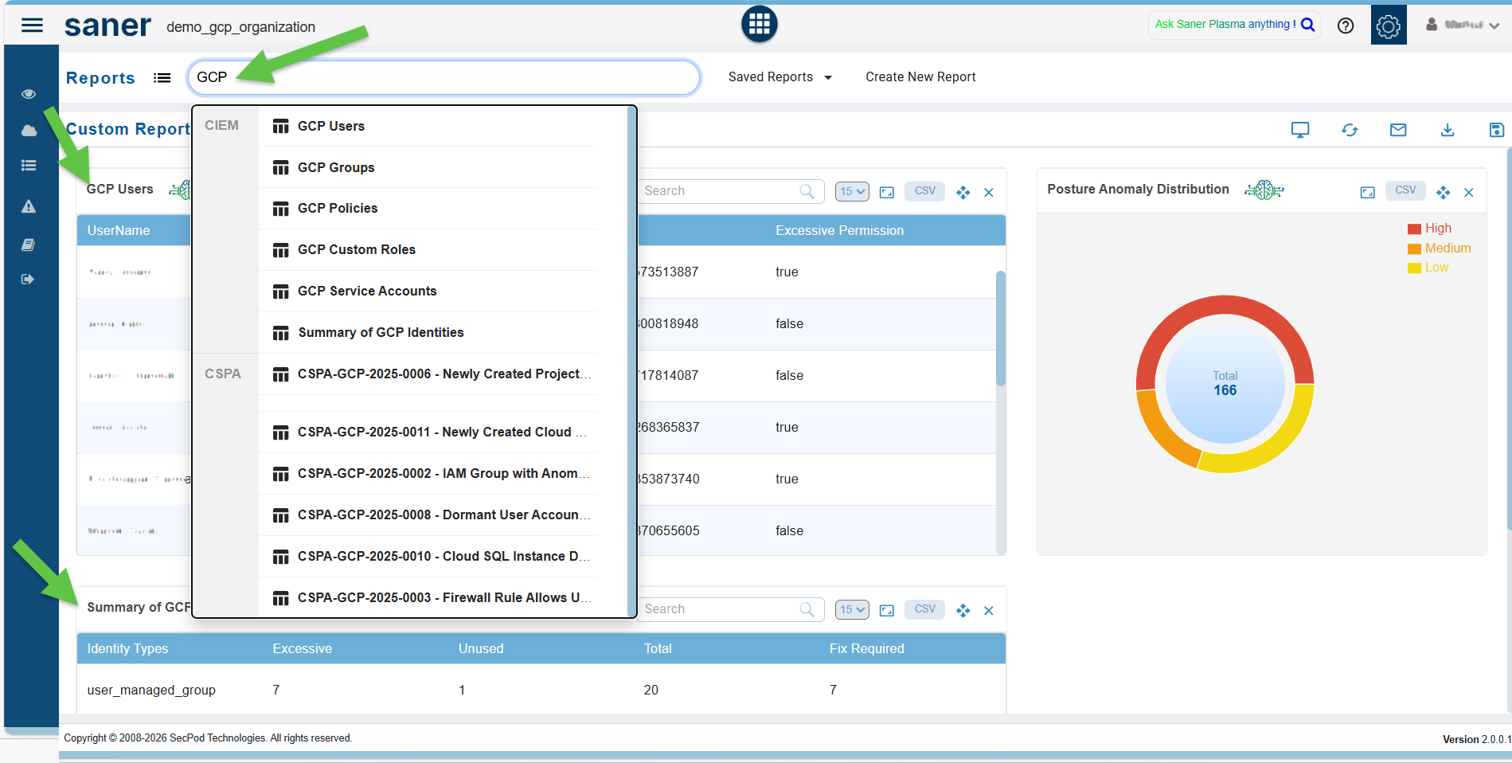Download the custom report
Viewport: 1512px width, 763px height.
[x=1447, y=130]
